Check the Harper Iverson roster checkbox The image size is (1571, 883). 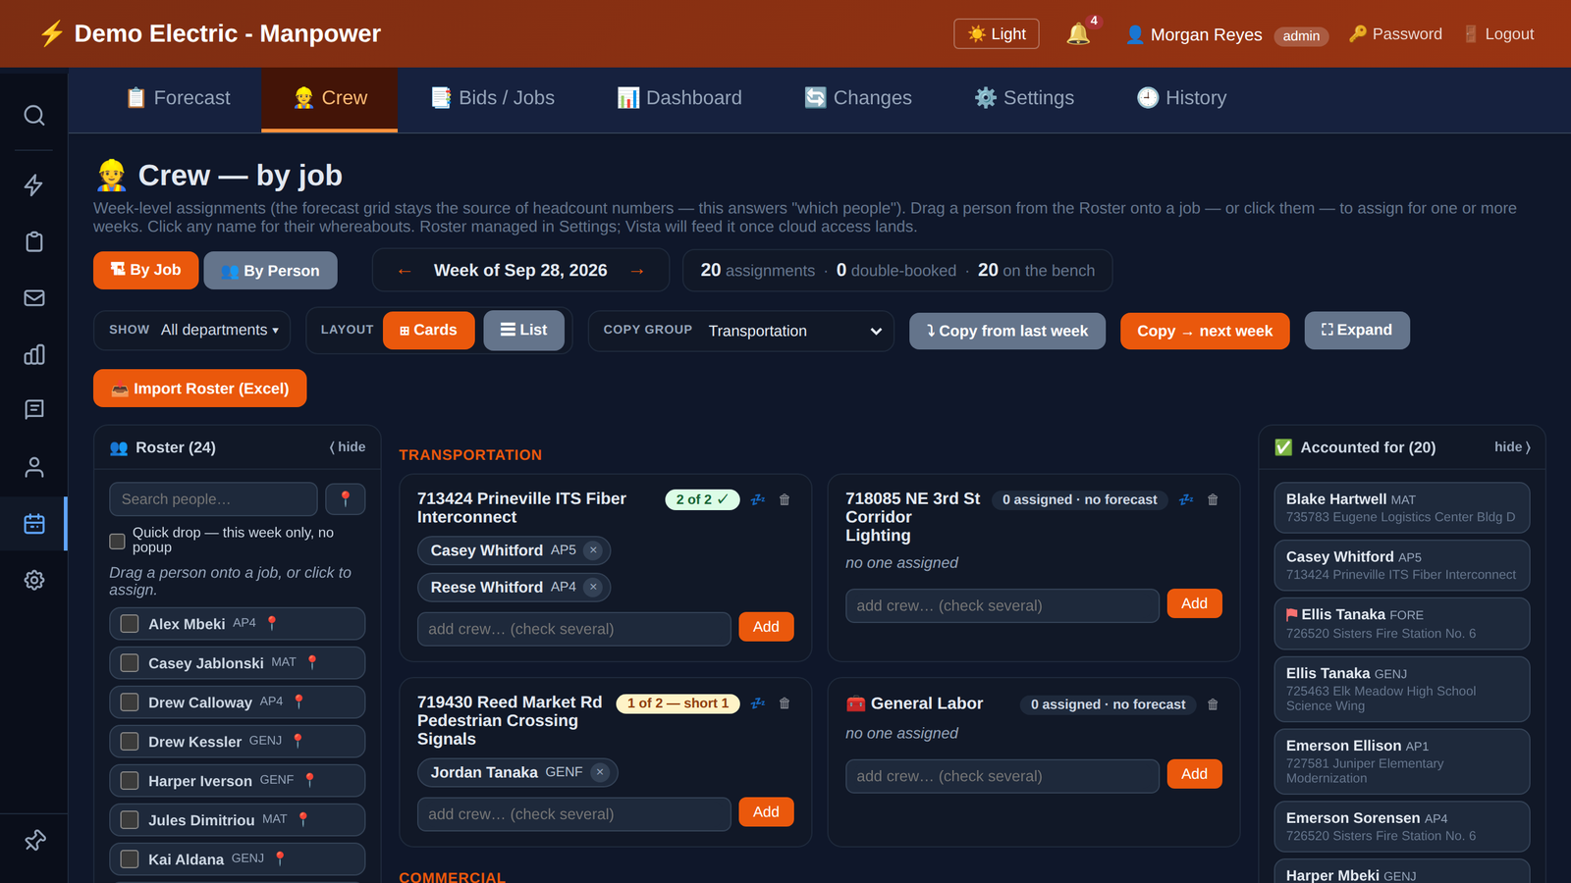(x=130, y=780)
